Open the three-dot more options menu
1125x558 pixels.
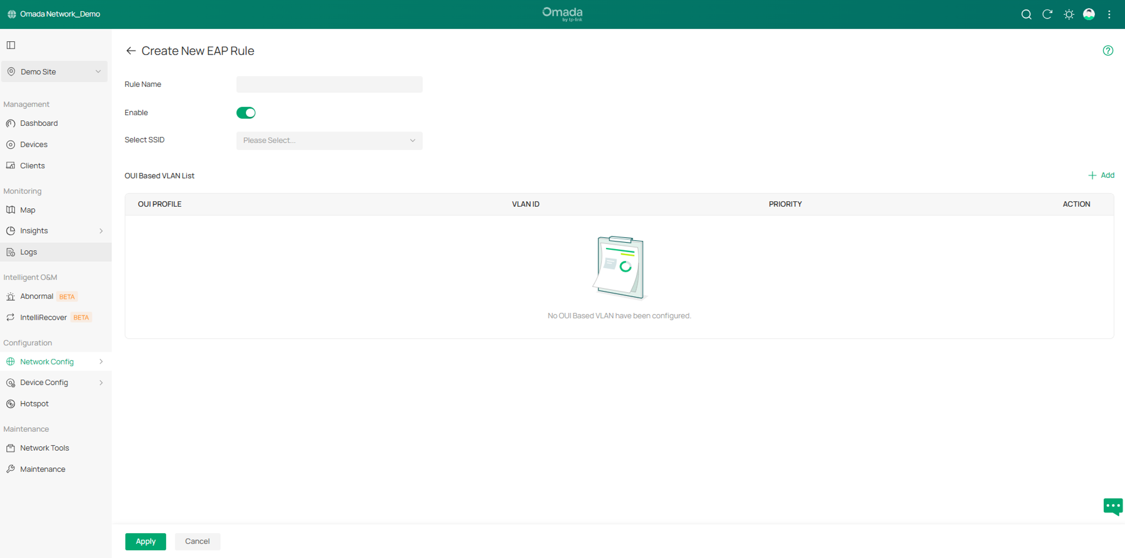[1109, 14]
